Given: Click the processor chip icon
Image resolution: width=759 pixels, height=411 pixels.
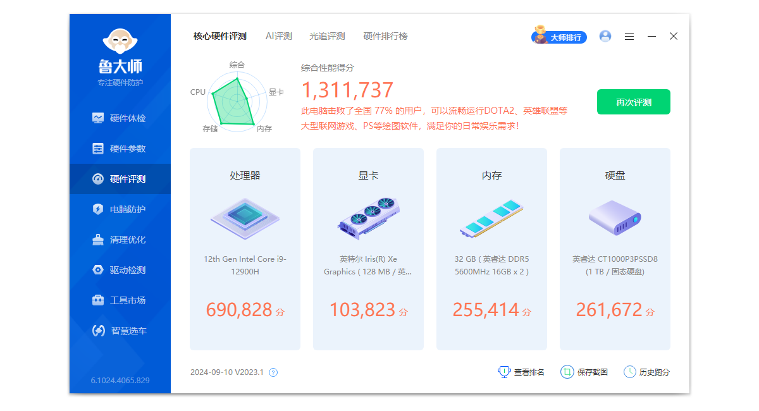Looking at the screenshot, I should pyautogui.click(x=245, y=218).
